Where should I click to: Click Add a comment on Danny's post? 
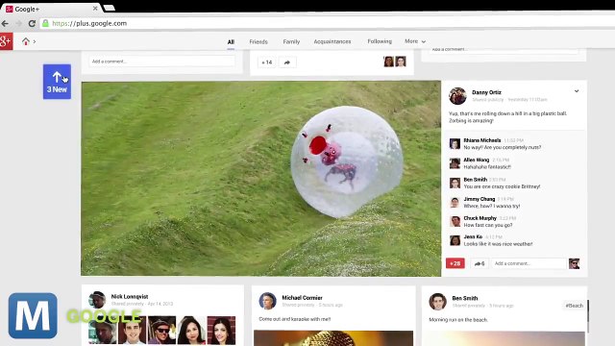click(529, 263)
